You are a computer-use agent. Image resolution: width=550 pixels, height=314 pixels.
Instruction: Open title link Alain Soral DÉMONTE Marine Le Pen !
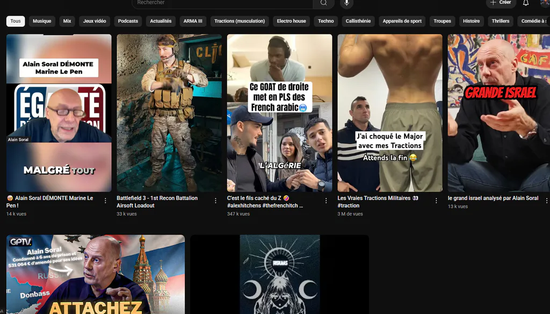point(50,202)
